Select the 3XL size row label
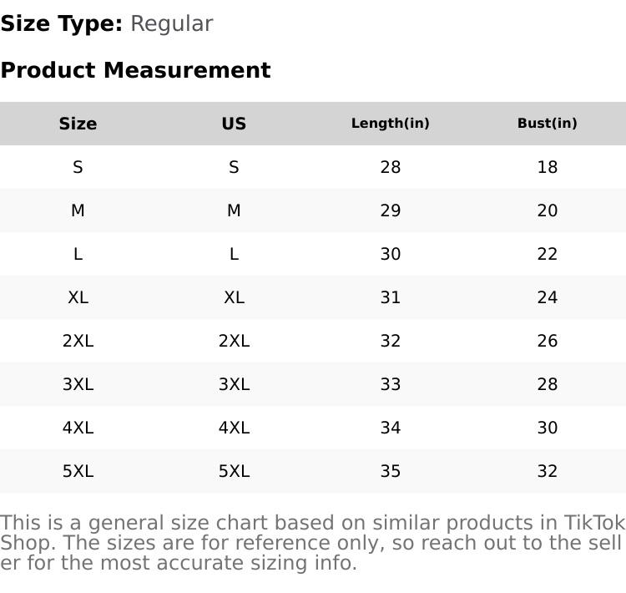This screenshot has height=593, width=626. (78, 384)
